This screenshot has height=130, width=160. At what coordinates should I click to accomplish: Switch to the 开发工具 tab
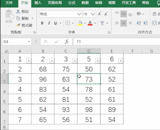128,3
